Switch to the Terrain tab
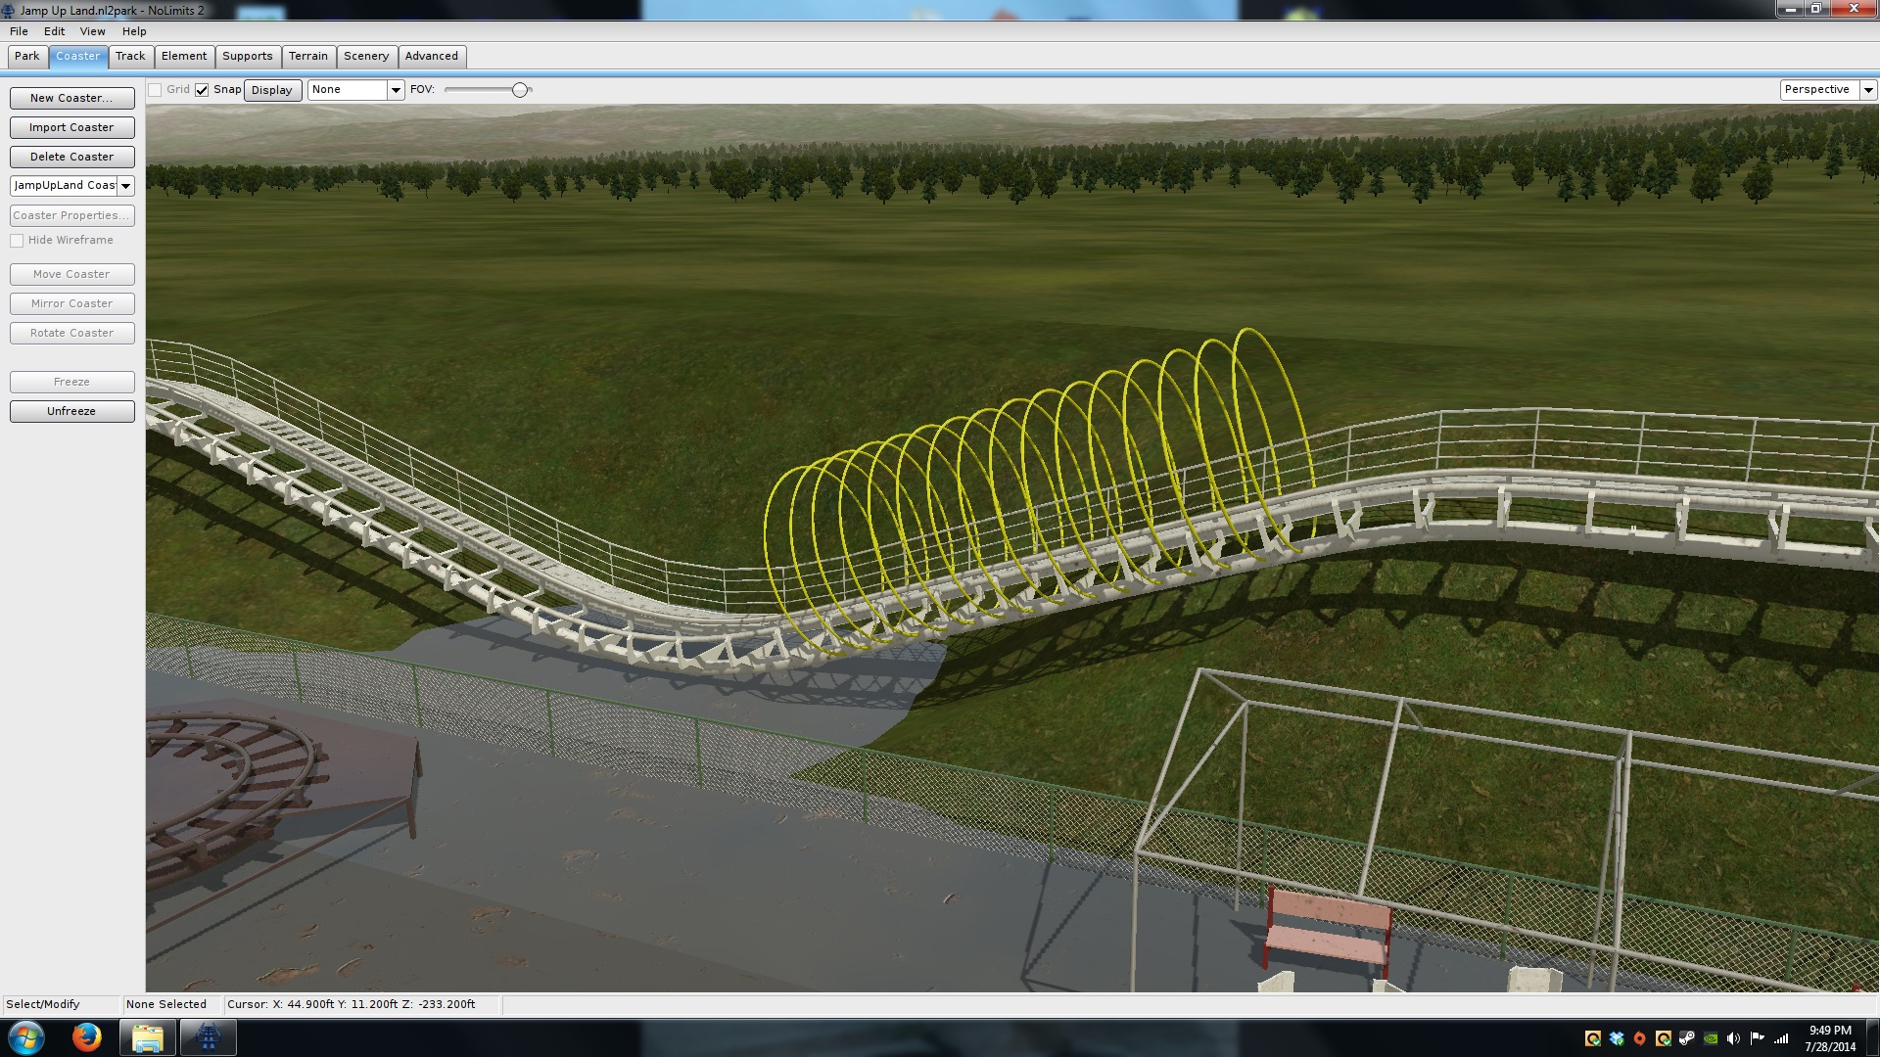Image resolution: width=1880 pixels, height=1057 pixels. point(307,56)
